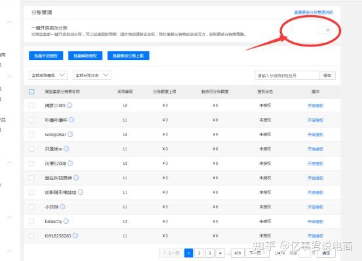
Task: Click the 确定 button in pagination
Action: 326,253
